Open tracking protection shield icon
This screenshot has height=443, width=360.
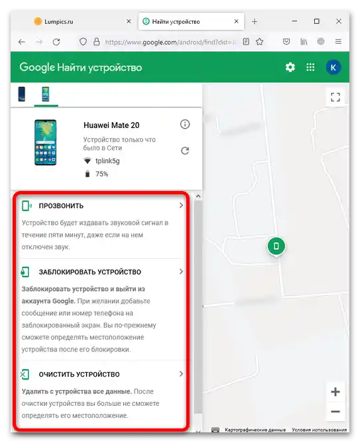tap(83, 42)
